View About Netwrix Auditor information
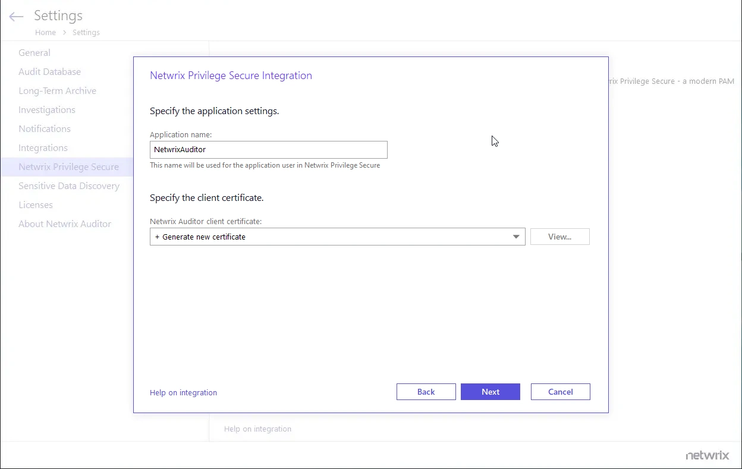Viewport: 742px width, 469px height. click(x=65, y=224)
